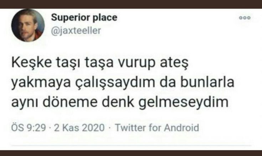Click the word "Keşke" in the tweet
Image resolution: width=262 pixels, height=156 pixels.
click(x=32, y=63)
